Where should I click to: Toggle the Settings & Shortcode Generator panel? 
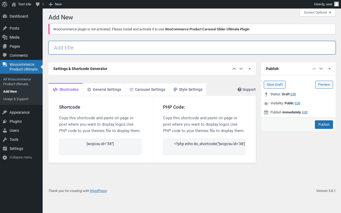(x=250, y=69)
